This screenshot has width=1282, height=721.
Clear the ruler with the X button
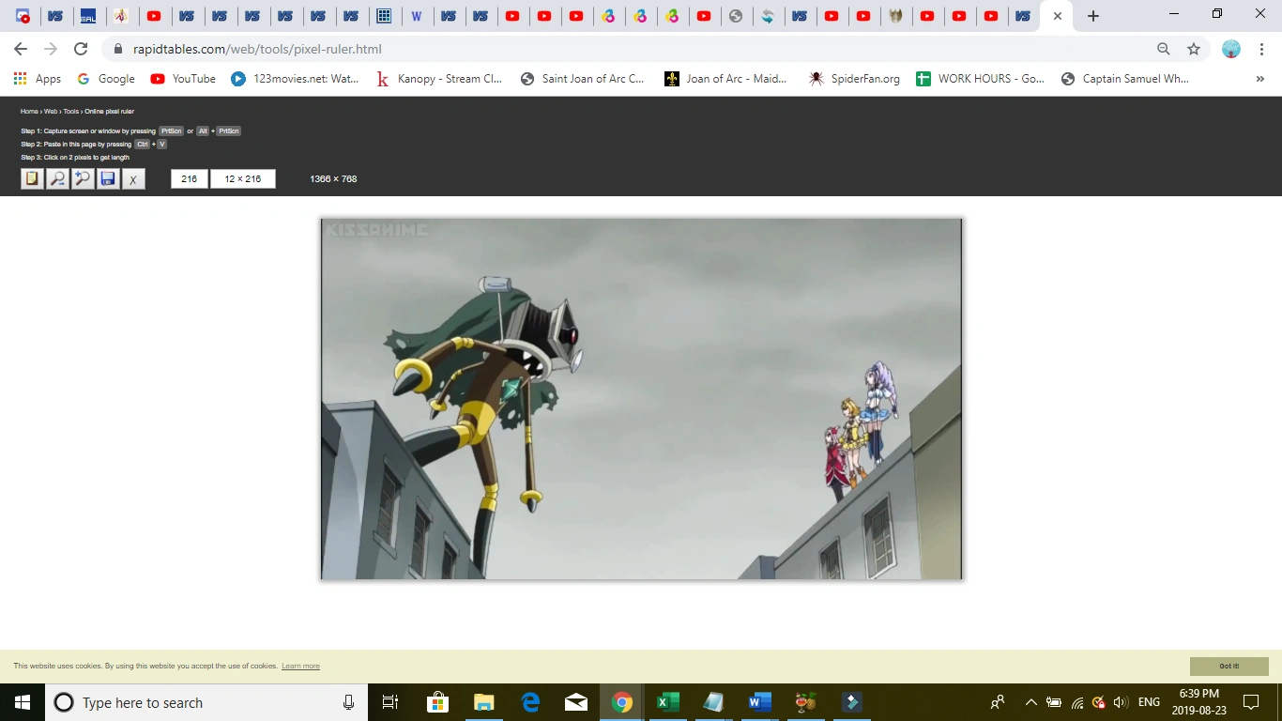(133, 178)
